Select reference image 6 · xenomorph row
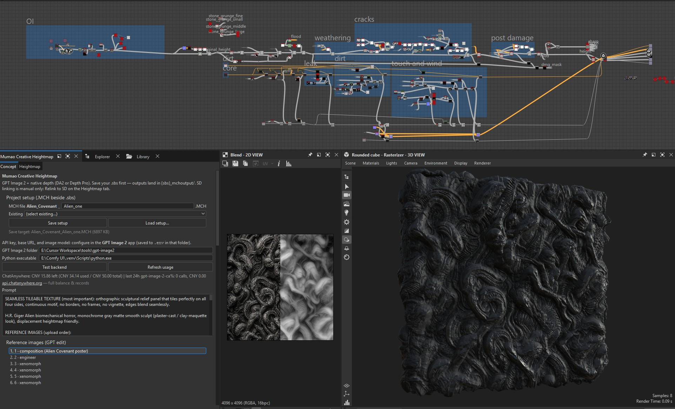This screenshot has height=409, width=675. click(107, 383)
